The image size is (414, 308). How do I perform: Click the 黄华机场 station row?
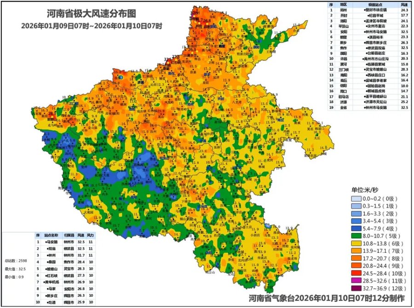pyautogui.click(x=65, y=282)
